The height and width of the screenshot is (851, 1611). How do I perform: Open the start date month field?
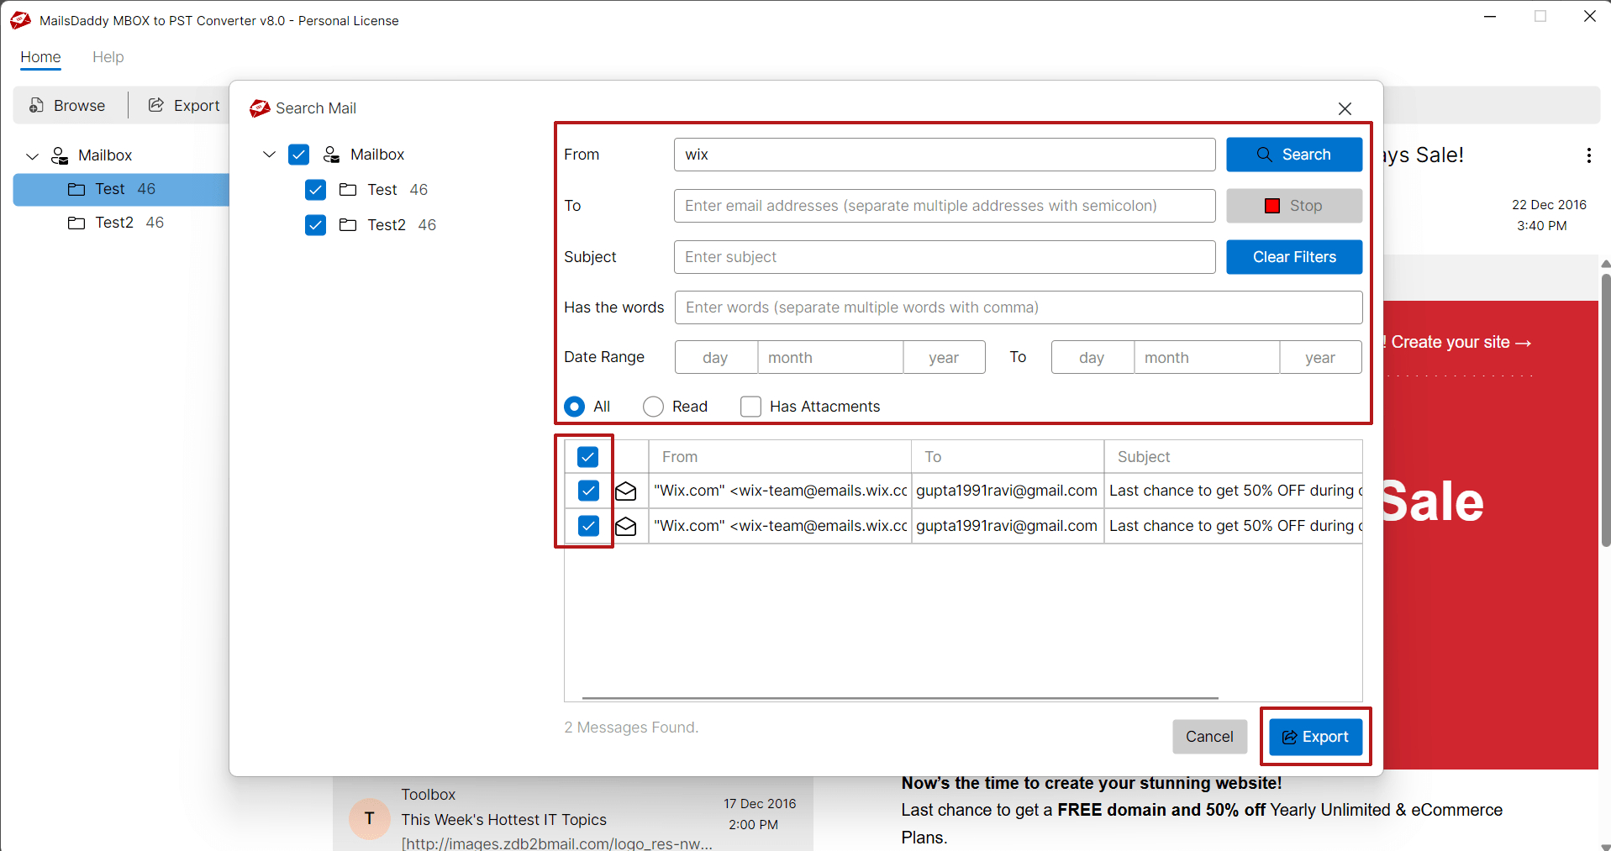coord(830,357)
